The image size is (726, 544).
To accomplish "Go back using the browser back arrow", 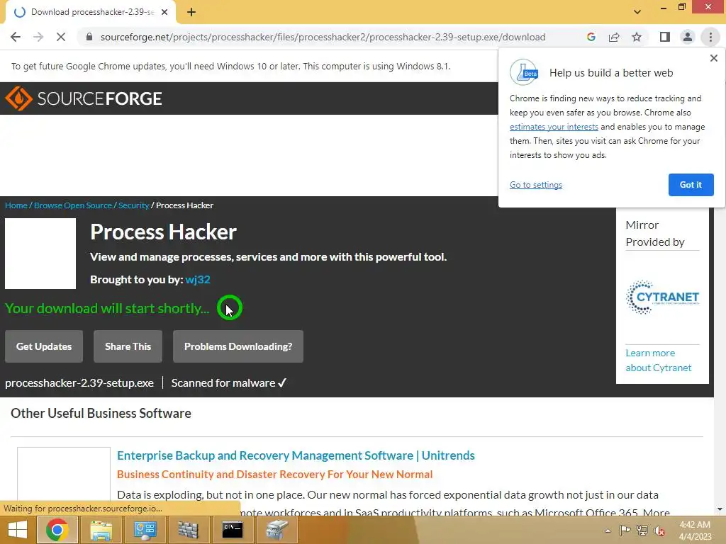I will (x=16, y=37).
